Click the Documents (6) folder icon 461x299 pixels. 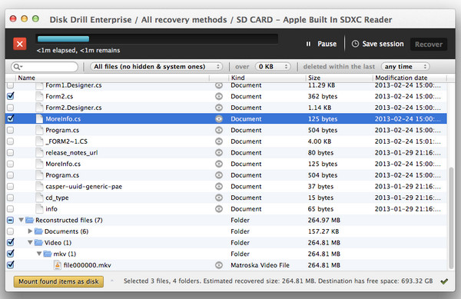point(38,231)
